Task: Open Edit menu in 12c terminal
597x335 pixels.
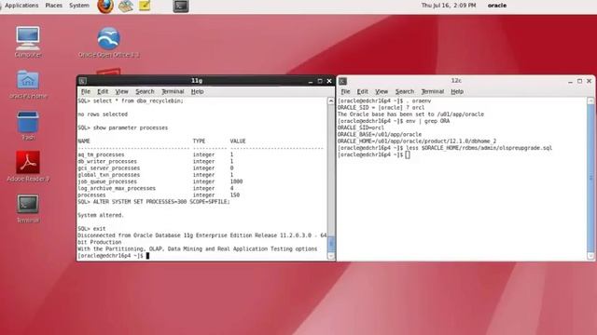Action: point(362,91)
